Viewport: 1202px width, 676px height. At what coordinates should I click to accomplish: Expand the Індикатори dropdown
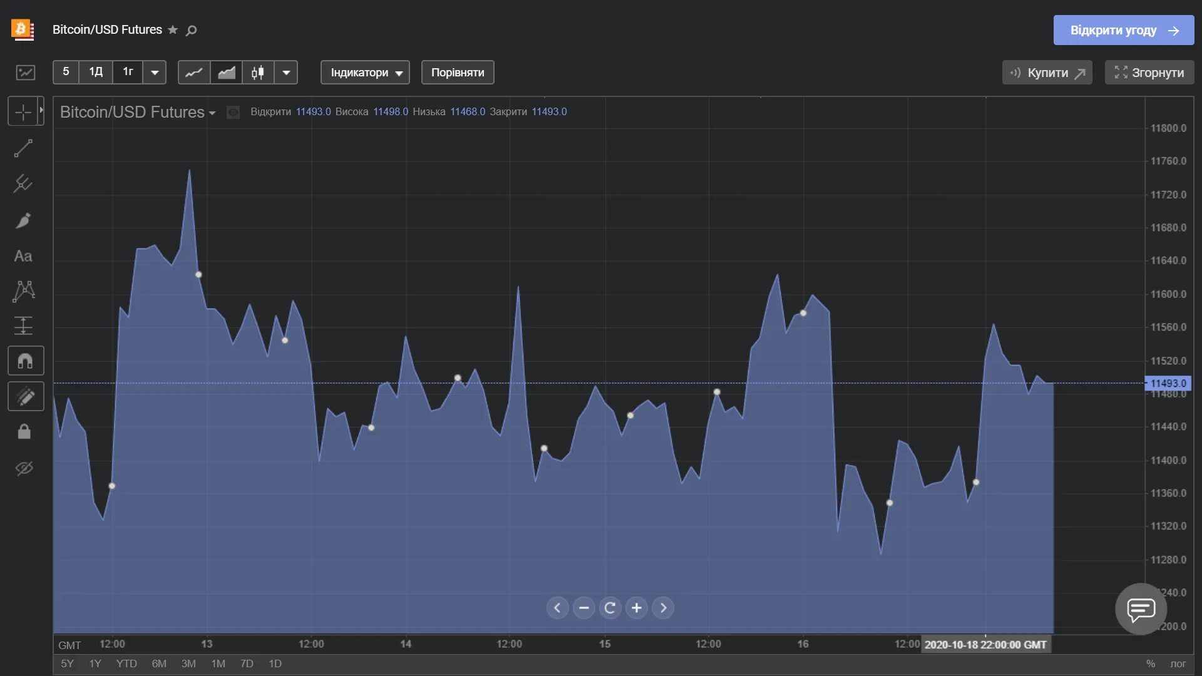tap(366, 73)
